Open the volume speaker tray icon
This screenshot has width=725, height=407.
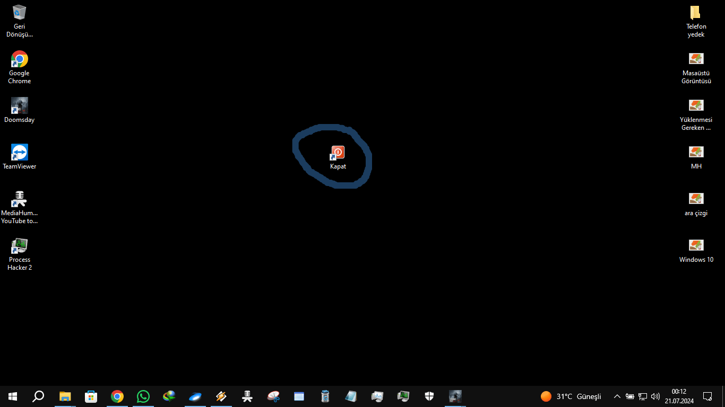tap(655, 396)
